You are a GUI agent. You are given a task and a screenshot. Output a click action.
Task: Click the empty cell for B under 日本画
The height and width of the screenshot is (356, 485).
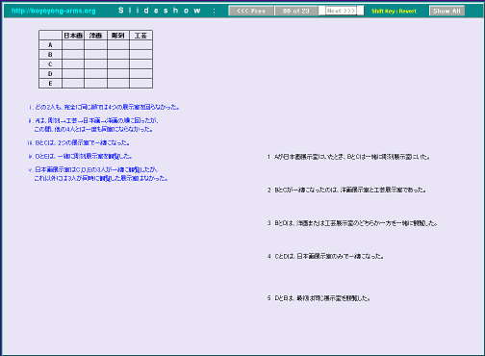point(73,55)
